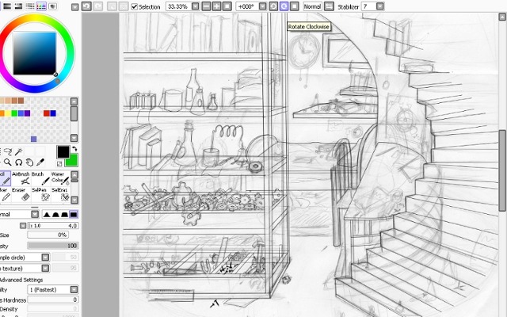Open the rotation angle dropdown
Screen dimensions: 507x317
tap(263, 6)
